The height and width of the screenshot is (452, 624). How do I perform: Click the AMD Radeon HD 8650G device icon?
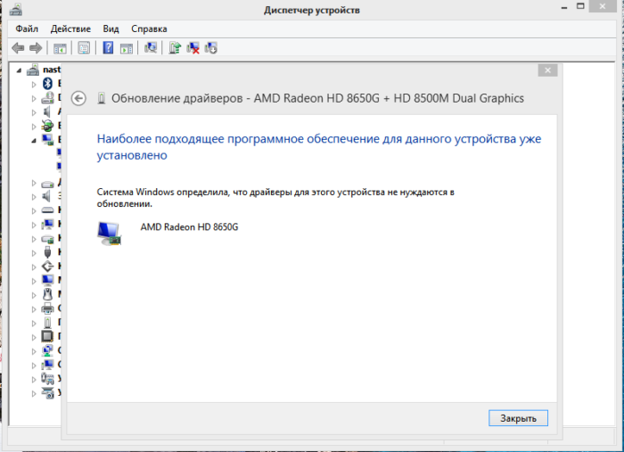[x=109, y=234]
